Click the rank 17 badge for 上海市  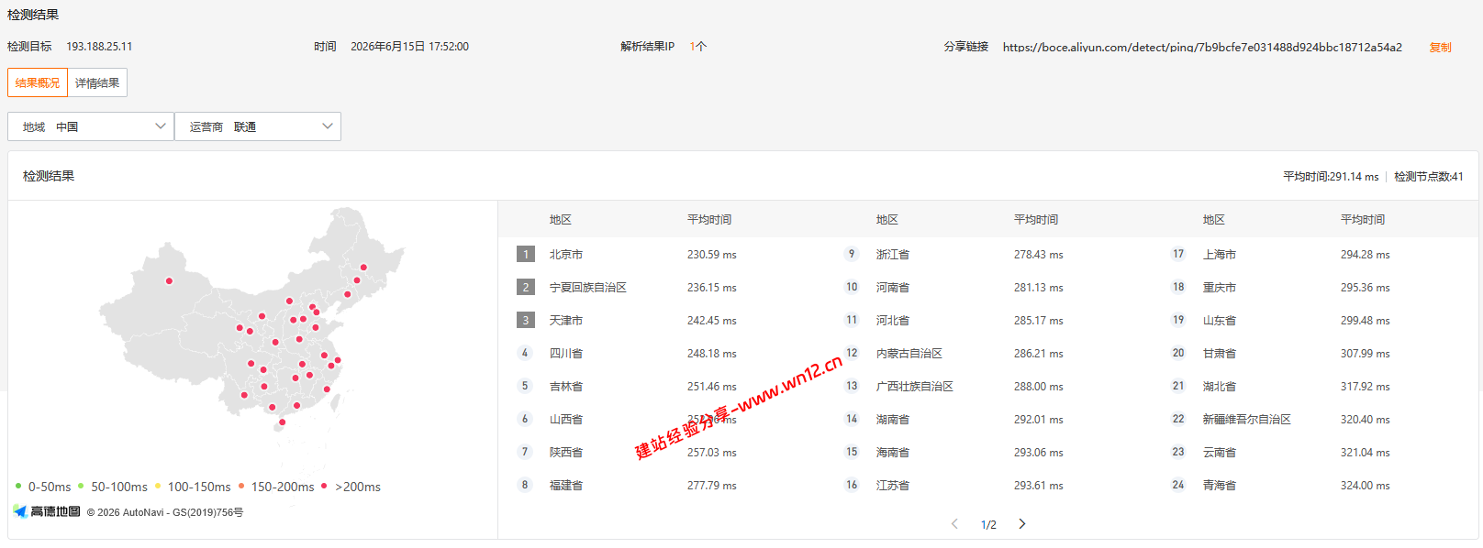[1178, 254]
